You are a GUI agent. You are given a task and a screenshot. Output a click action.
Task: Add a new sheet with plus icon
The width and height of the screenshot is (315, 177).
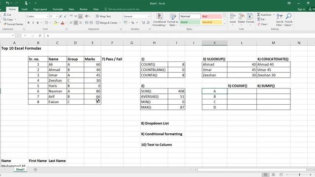click(x=35, y=170)
